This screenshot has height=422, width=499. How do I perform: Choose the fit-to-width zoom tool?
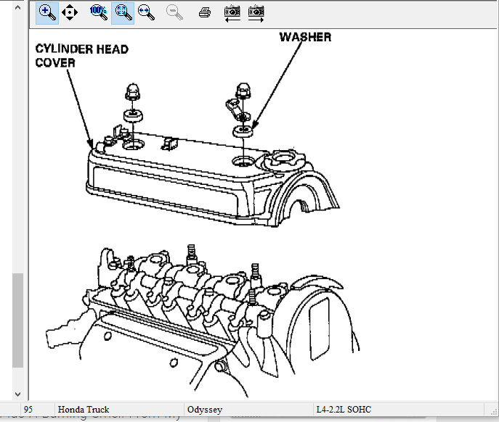click(x=146, y=13)
